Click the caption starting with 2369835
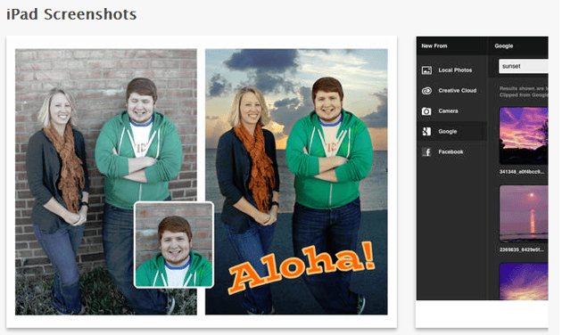The width and height of the screenshot is (562, 335). [522, 249]
